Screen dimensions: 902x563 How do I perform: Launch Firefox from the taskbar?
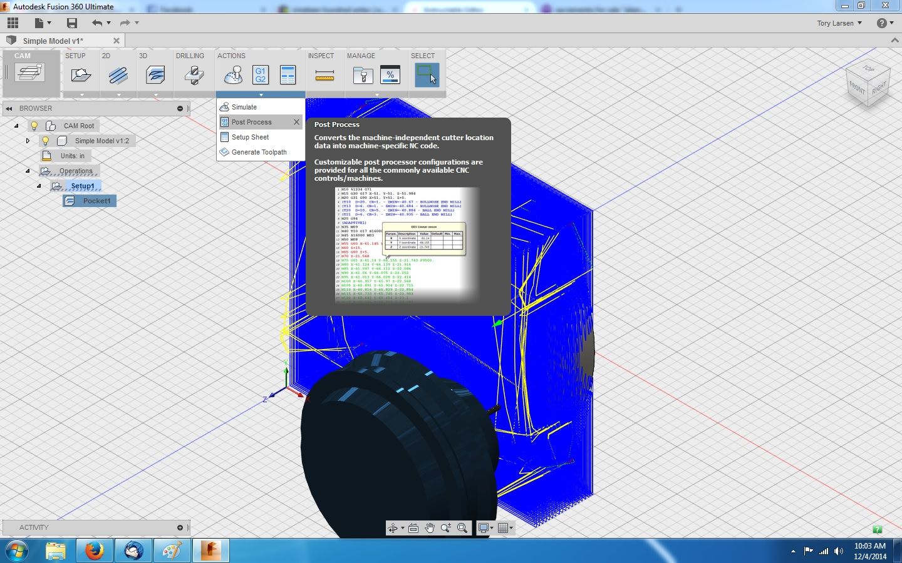[x=94, y=550]
